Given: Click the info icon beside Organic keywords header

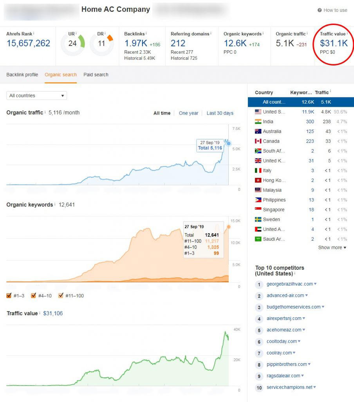Looking at the screenshot, I should 263,33.
